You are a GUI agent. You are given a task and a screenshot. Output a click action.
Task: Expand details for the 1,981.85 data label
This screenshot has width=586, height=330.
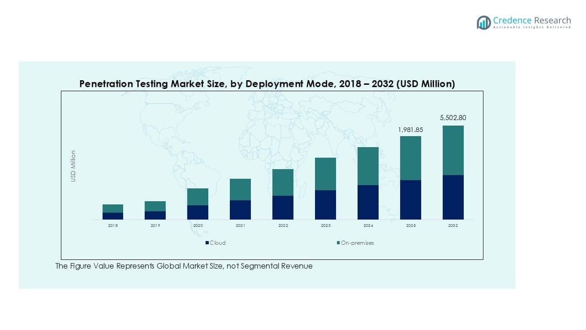pyautogui.click(x=411, y=130)
